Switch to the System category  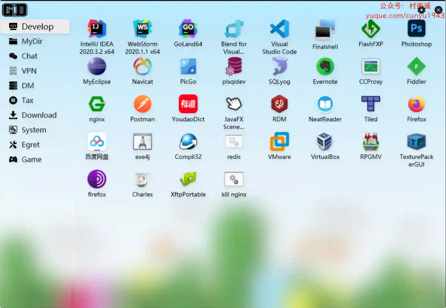coord(35,130)
